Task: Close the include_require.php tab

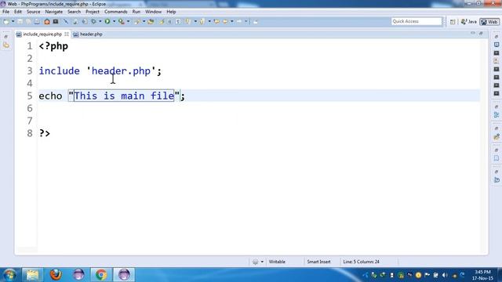Action: pyautogui.click(x=67, y=34)
